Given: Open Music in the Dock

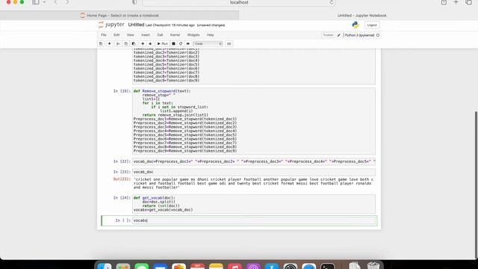Looking at the screenshot, I should pyautogui.click(x=235, y=266).
